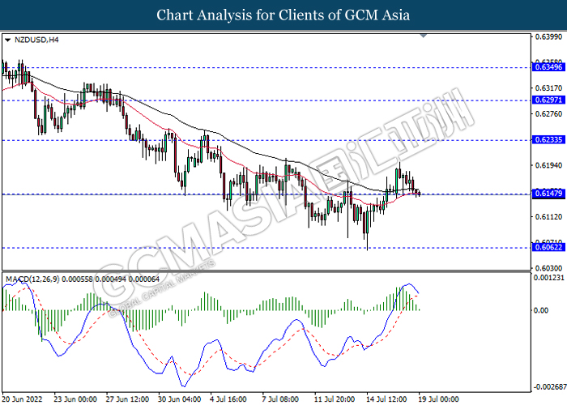Click the 19 Jul 00:00 time label
Viewport: 567px width, 405px height.
tap(439, 399)
